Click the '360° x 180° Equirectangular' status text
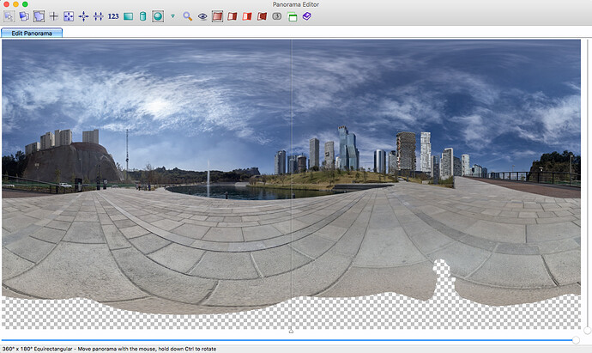Image resolution: width=592 pixels, height=353 pixels. click(x=38, y=349)
